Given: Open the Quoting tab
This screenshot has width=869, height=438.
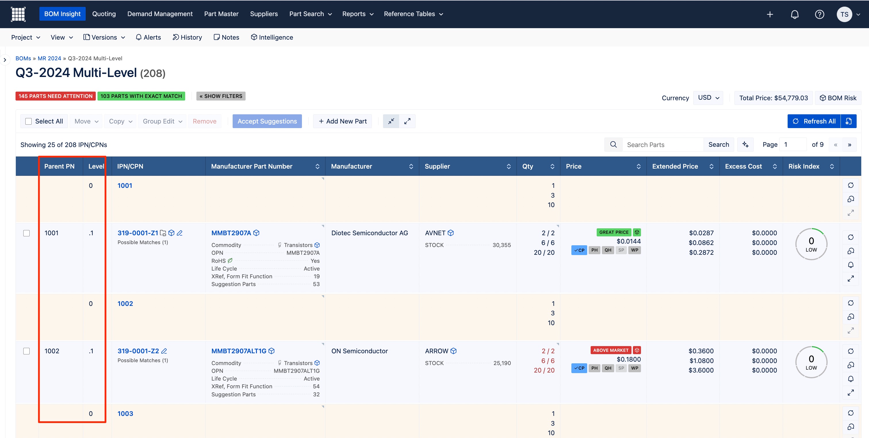Looking at the screenshot, I should click(104, 14).
